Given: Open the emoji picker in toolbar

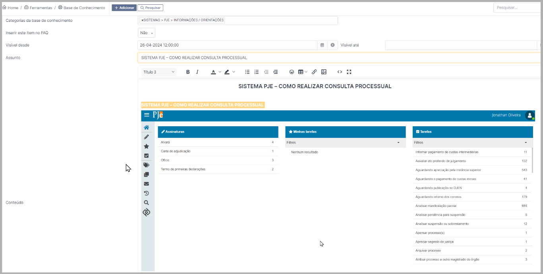Looking at the screenshot, I should 292,72.
